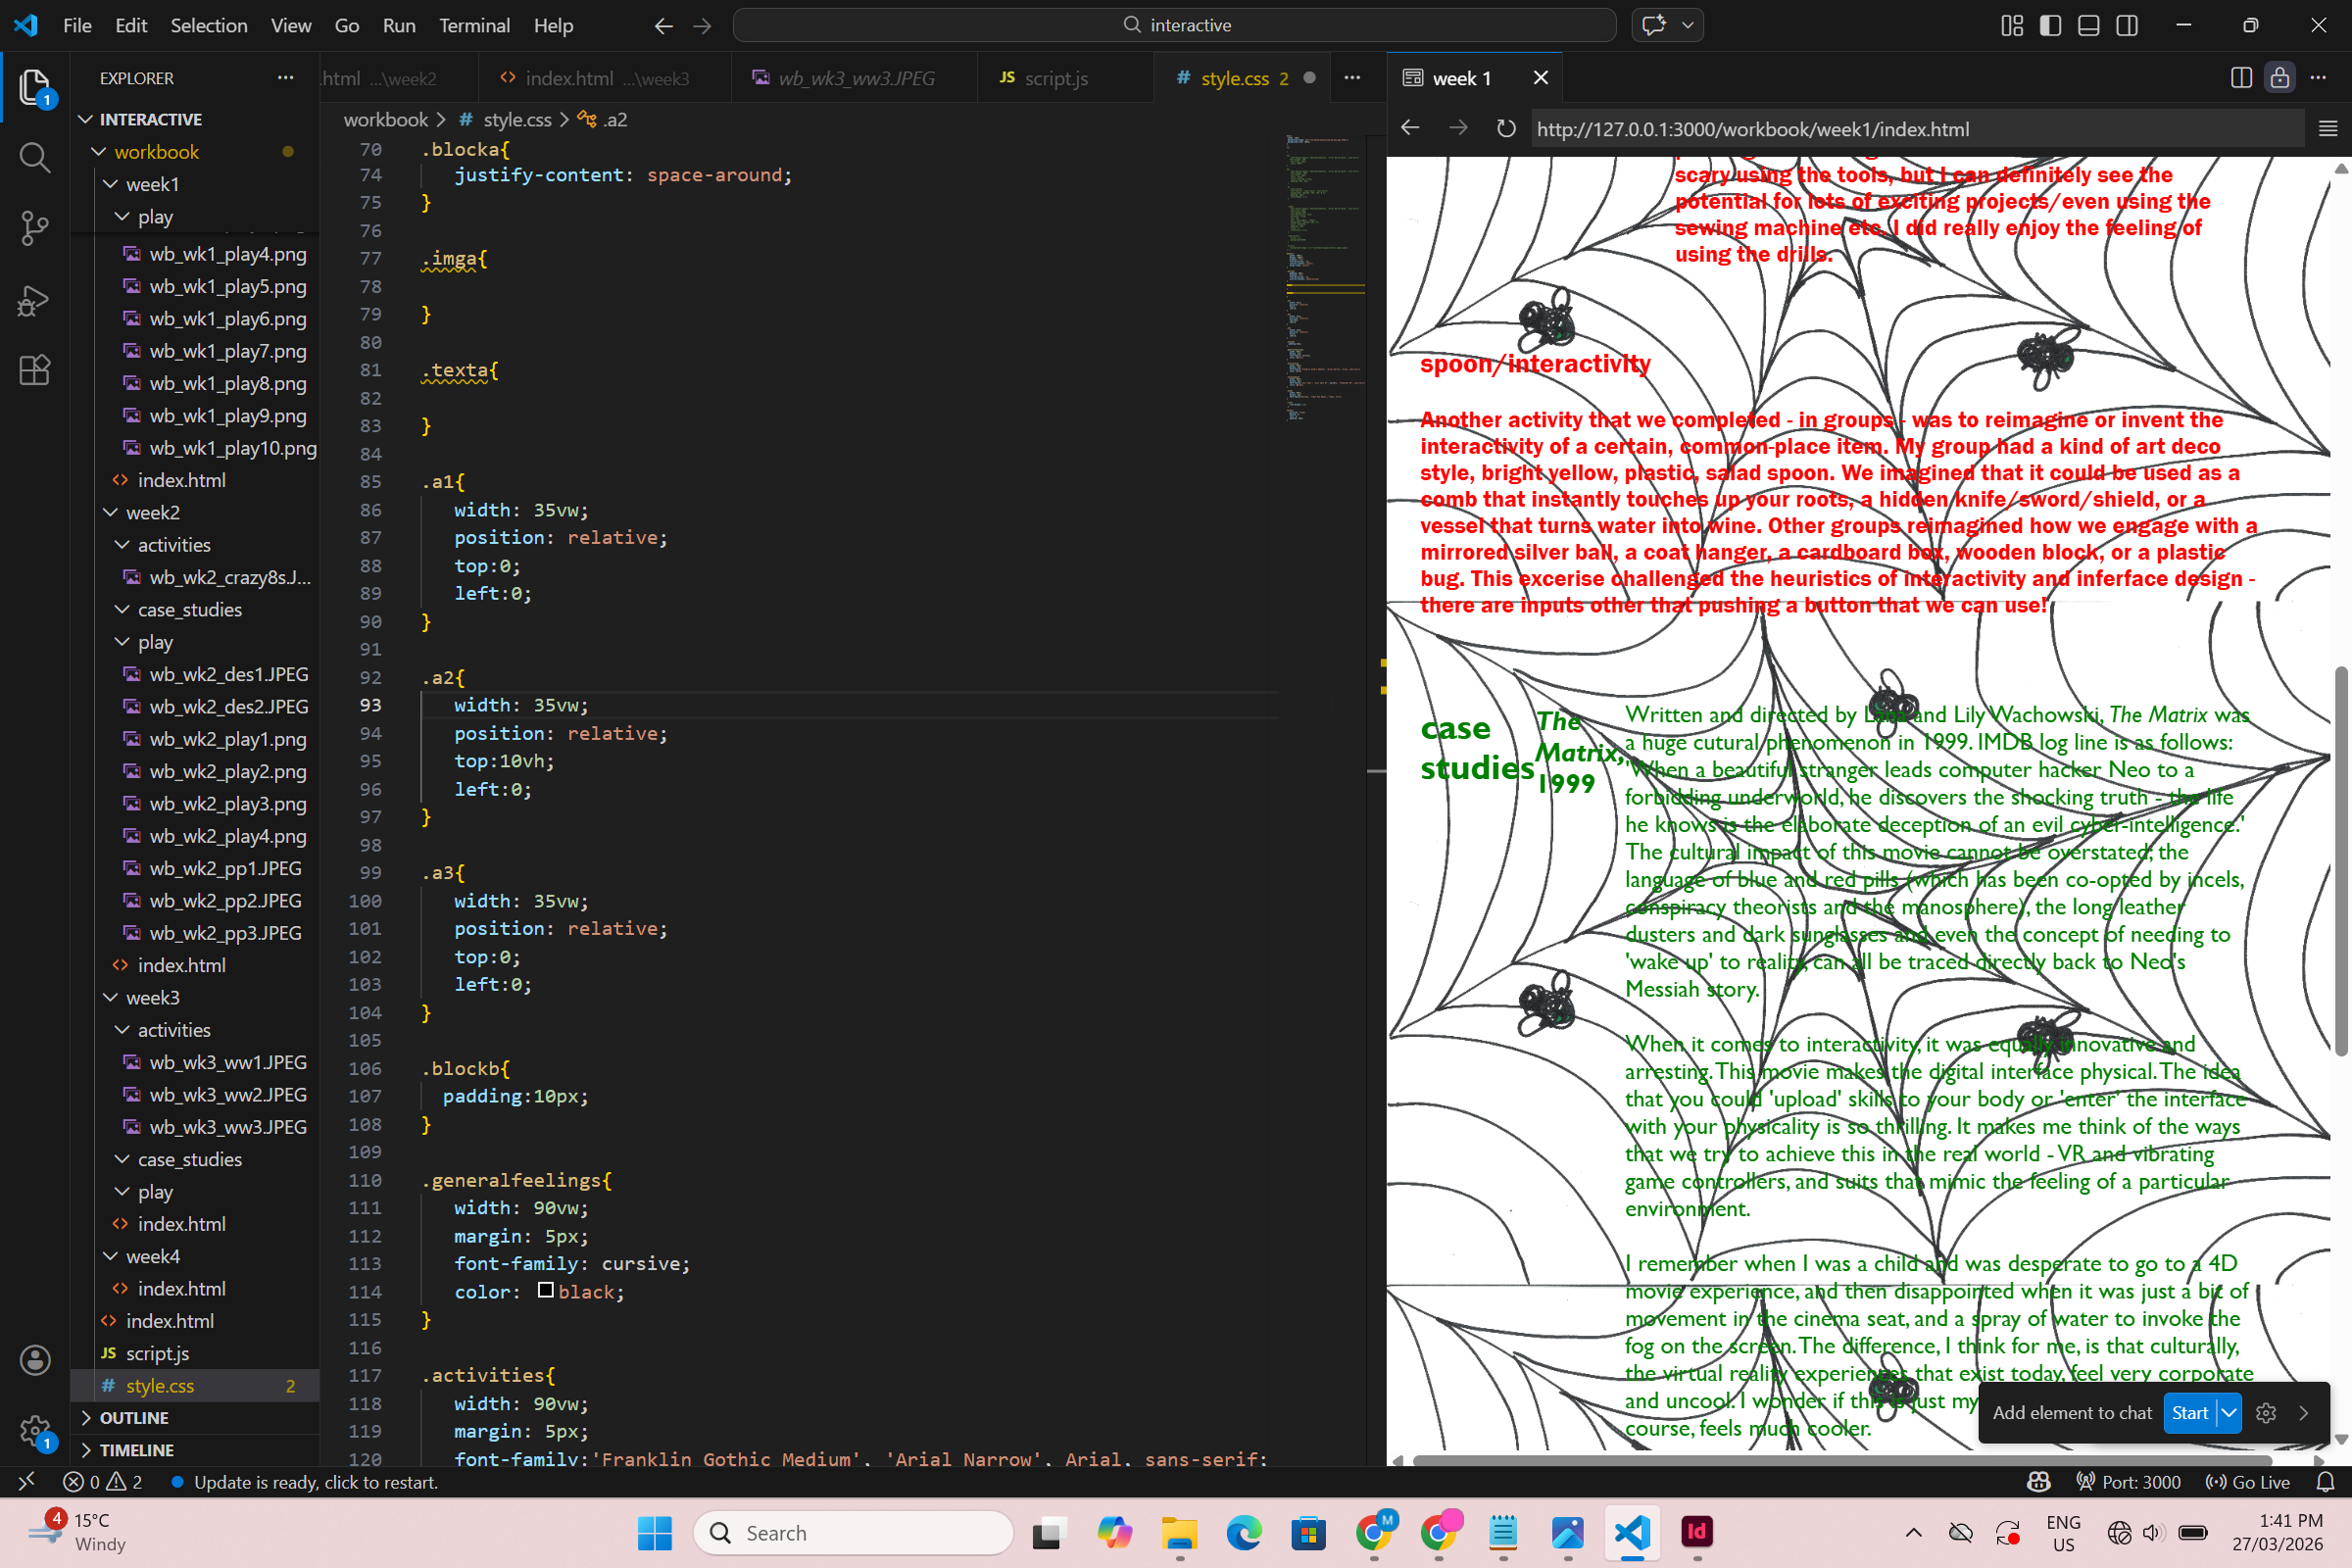Toggle the Secondary Side Bar layout button
Image resolution: width=2352 pixels, height=1568 pixels.
click(2127, 25)
